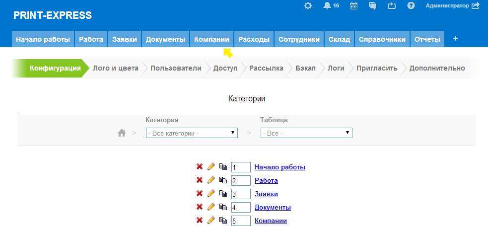Go to Лого и цвета step
The image size is (488, 226).
point(115,68)
